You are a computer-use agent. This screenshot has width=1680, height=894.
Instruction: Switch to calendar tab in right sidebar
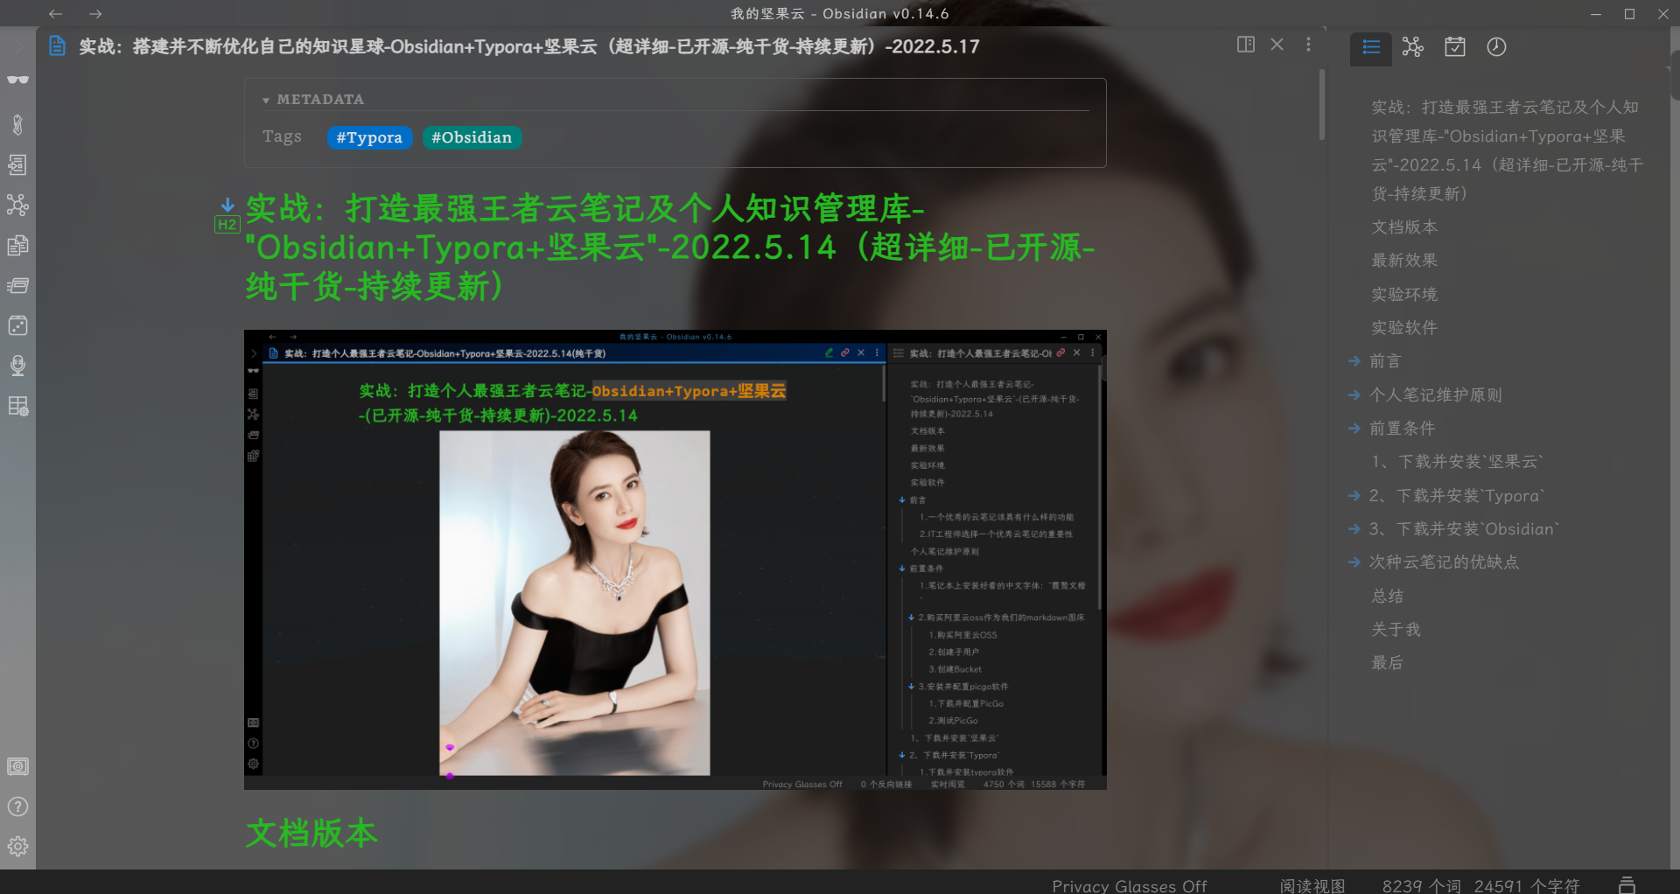tap(1455, 47)
